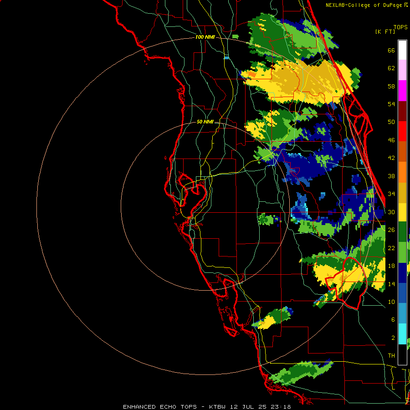
Task: Click the 100 NMI range ring label
Action: 205,37
